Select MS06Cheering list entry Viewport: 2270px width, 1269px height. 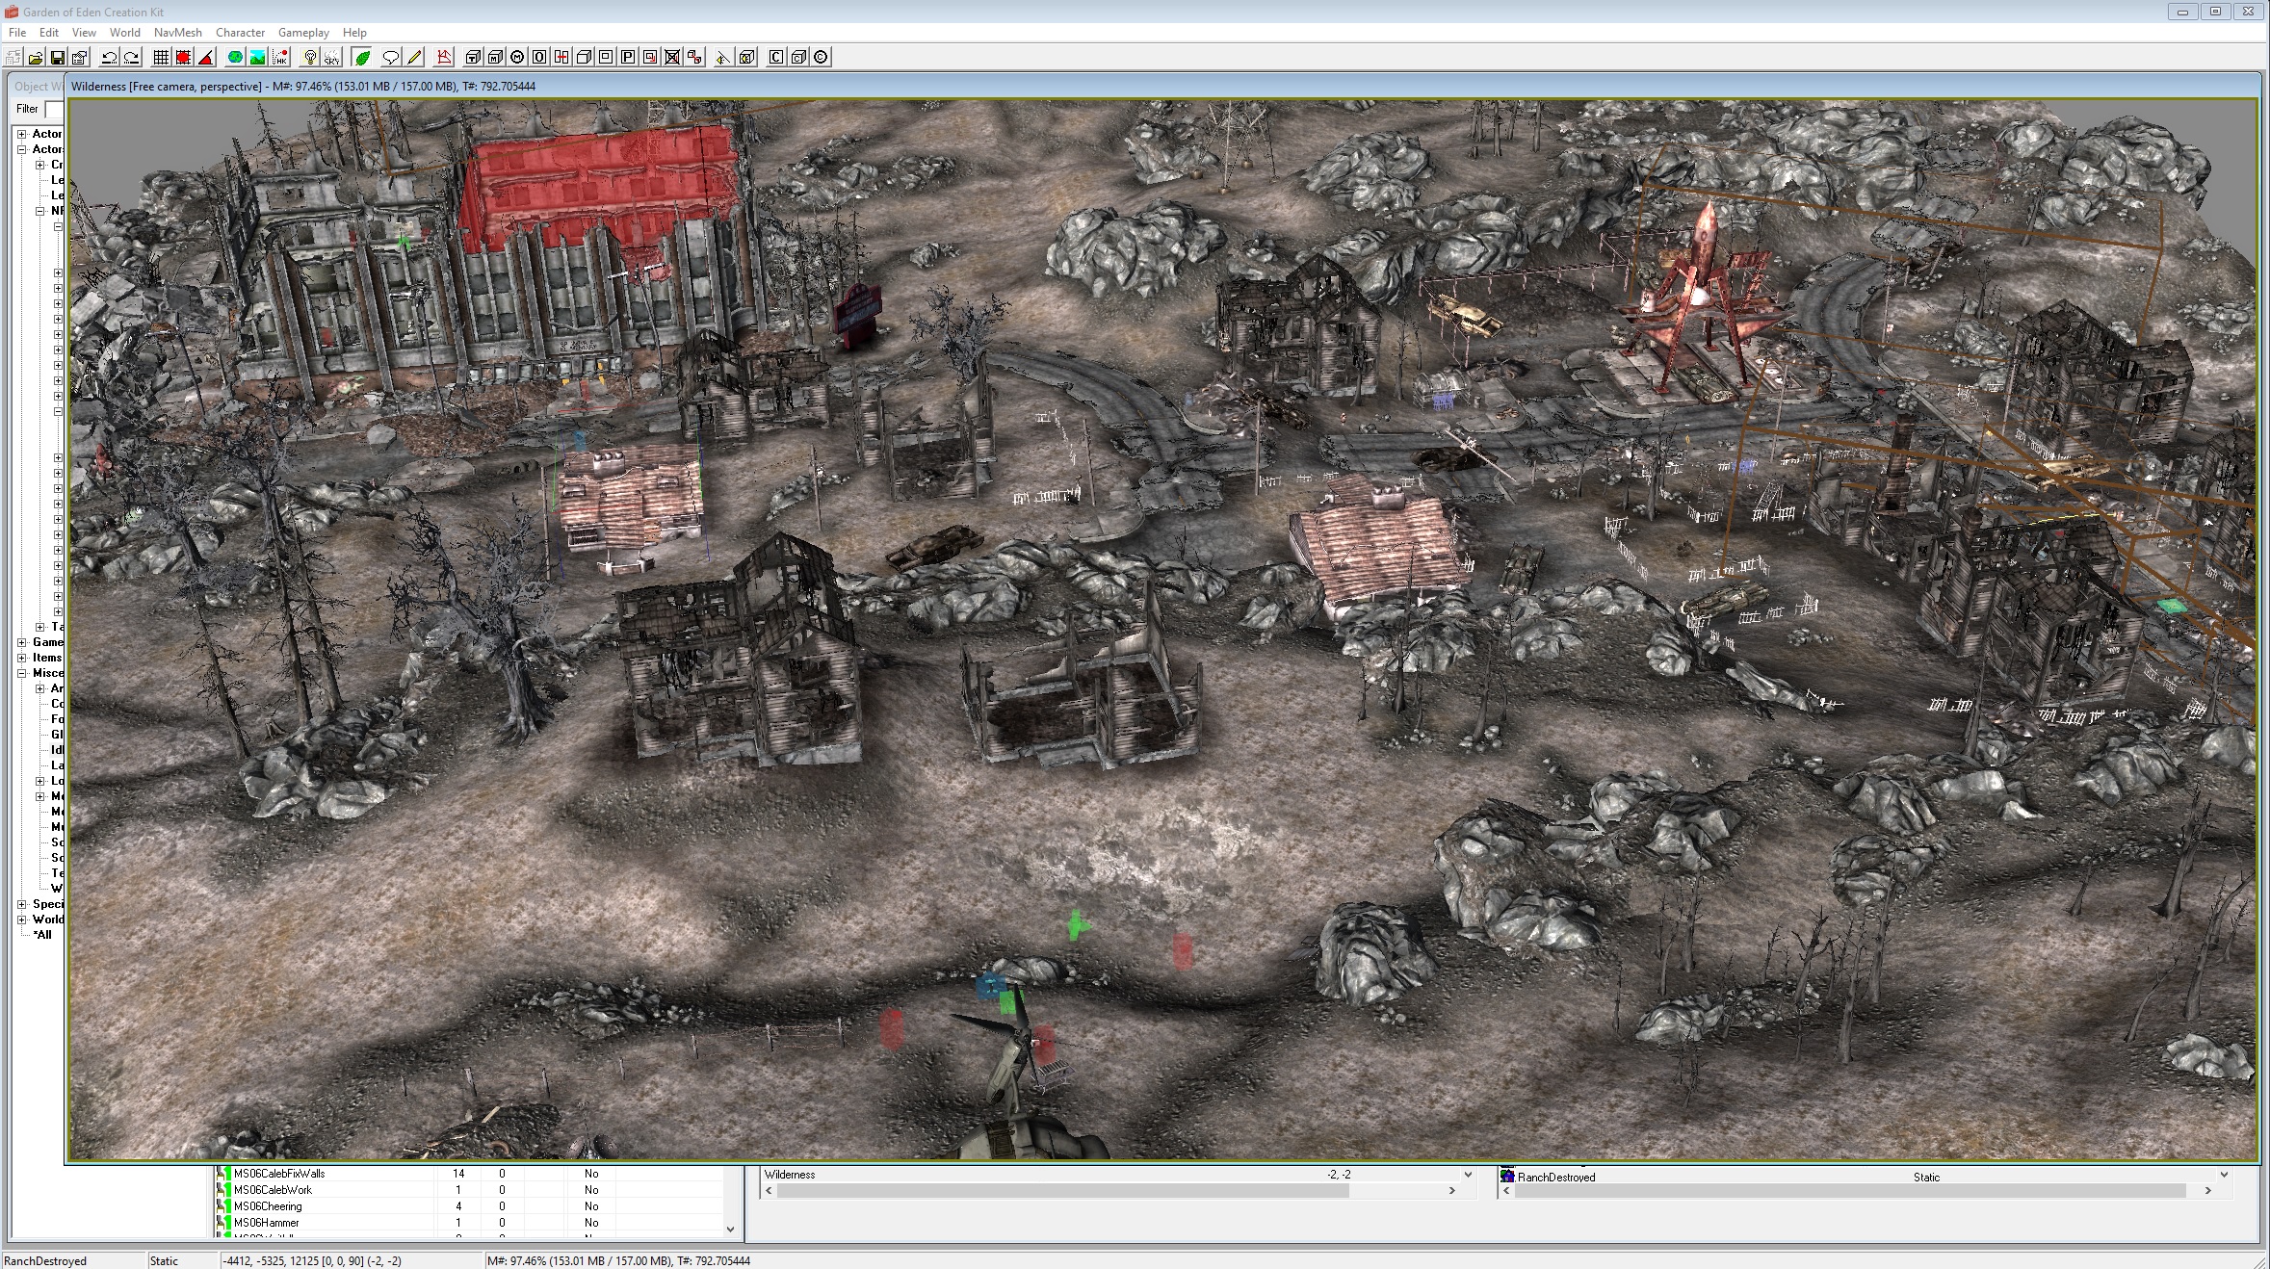[268, 1206]
